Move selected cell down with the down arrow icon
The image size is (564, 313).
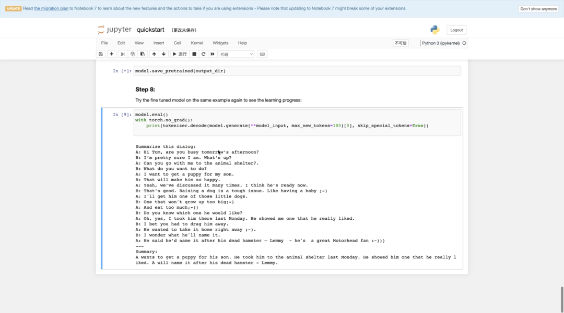tap(163, 54)
